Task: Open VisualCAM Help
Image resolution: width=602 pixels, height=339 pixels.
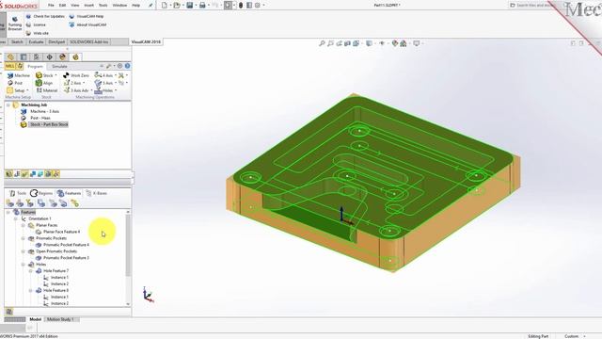Action: 87,17
